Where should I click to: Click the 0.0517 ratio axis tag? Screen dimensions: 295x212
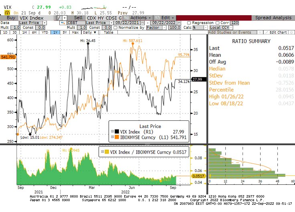(198, 176)
